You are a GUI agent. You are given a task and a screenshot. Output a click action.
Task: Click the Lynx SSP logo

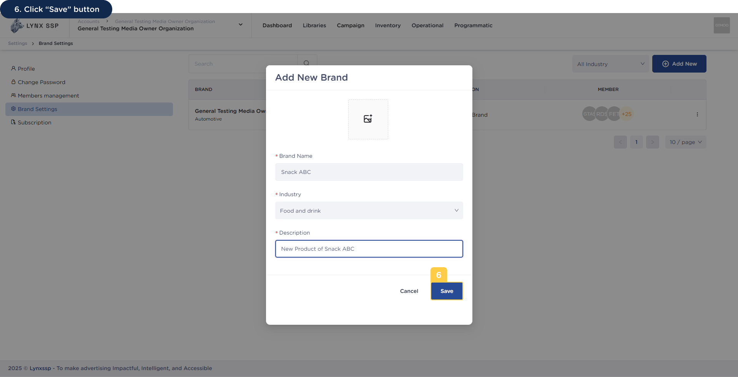point(35,26)
